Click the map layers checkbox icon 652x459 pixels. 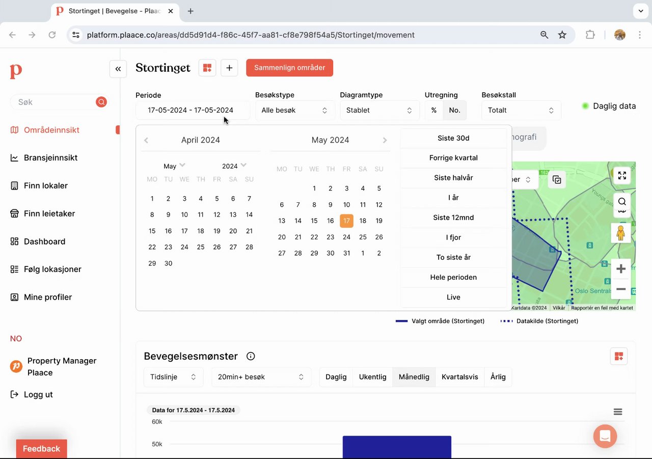(557, 179)
